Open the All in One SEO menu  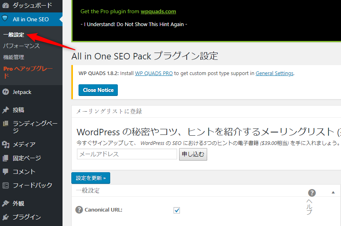[x=31, y=19]
